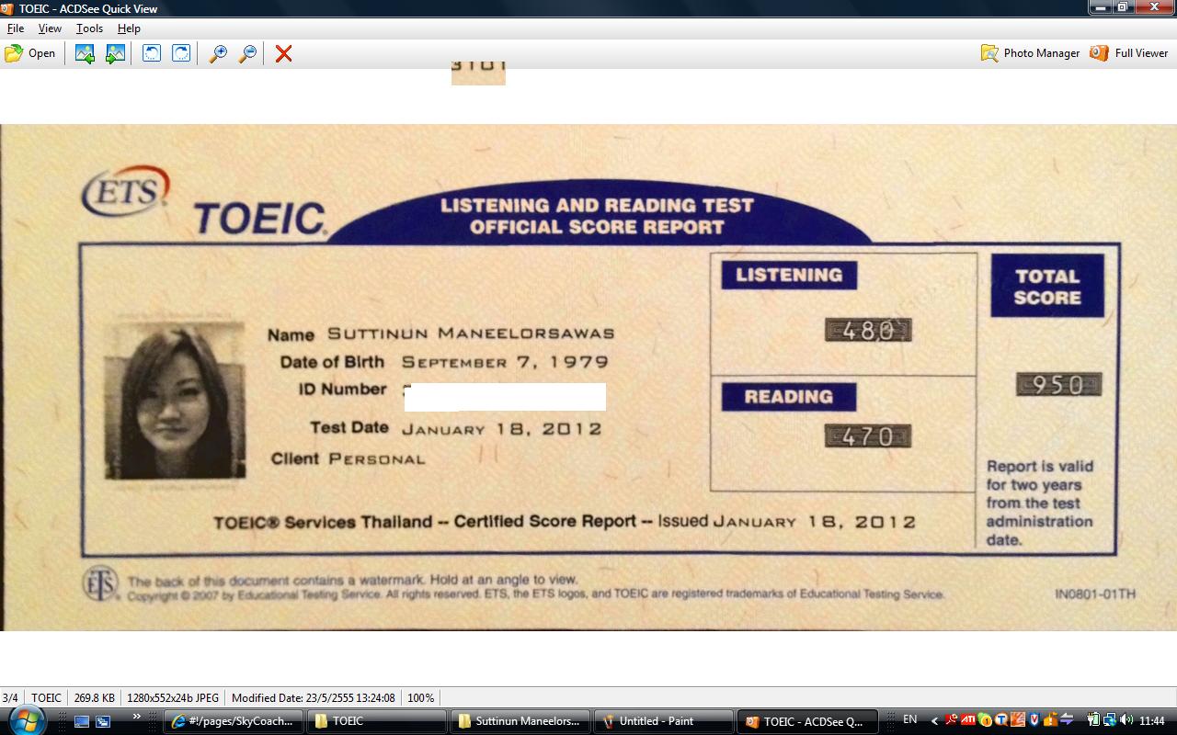Launch Photo Manager

1030,53
